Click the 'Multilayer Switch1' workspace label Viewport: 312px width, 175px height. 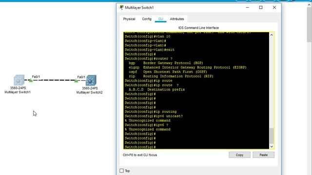[x=18, y=92]
